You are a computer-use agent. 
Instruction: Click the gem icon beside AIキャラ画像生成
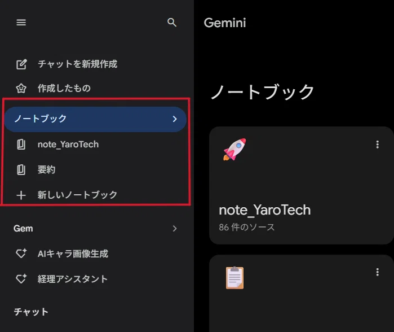[x=21, y=253]
